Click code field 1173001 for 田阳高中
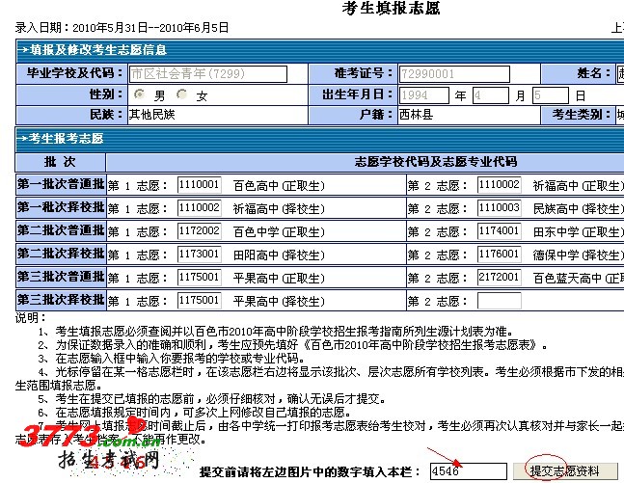The image size is (624, 483). pos(200,254)
